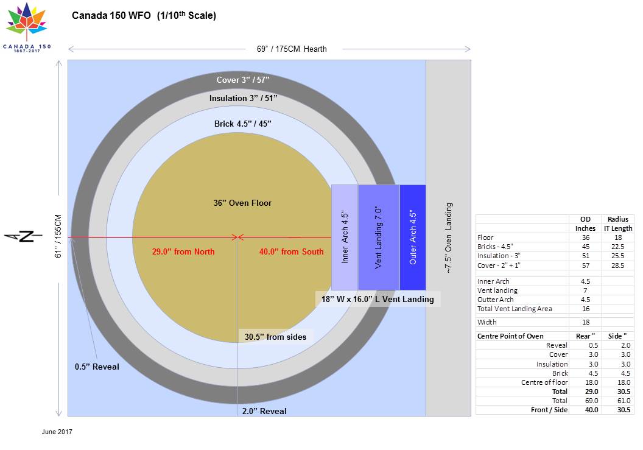Image resolution: width=643 pixels, height=450 pixels.
Task: Click the '30.5" from sides' label
Action: [276, 337]
